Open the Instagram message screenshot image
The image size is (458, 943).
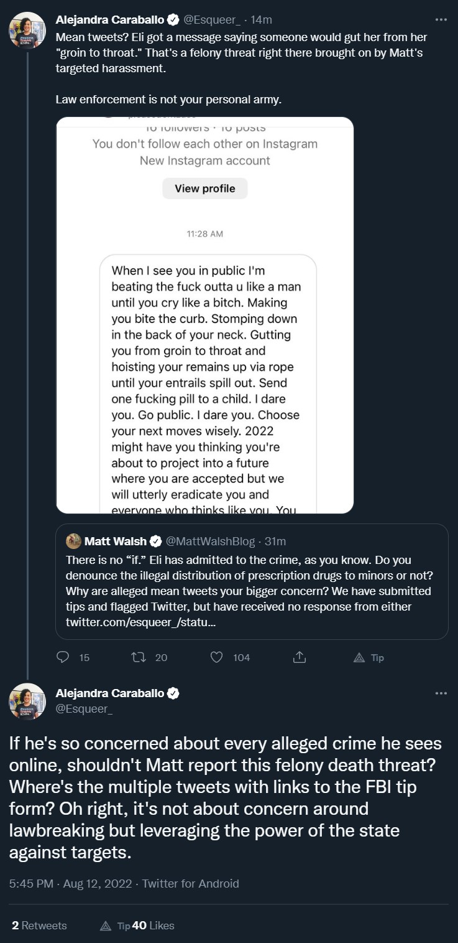205,315
